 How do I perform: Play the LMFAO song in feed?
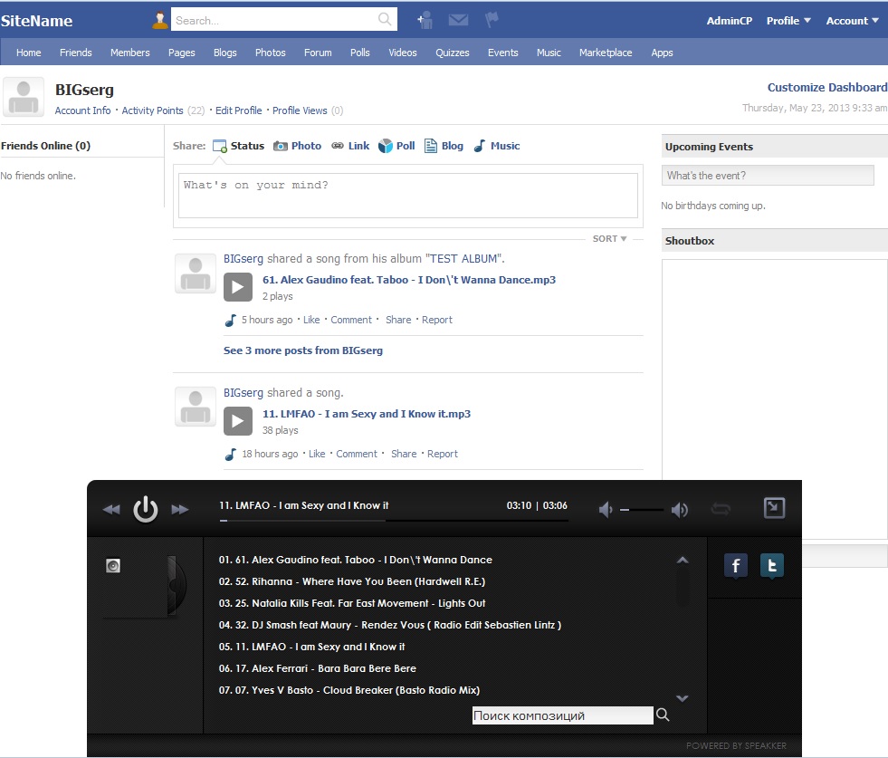(x=238, y=421)
